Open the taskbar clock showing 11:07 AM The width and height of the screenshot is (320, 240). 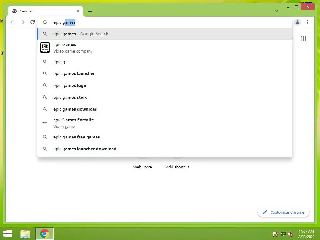(306, 234)
